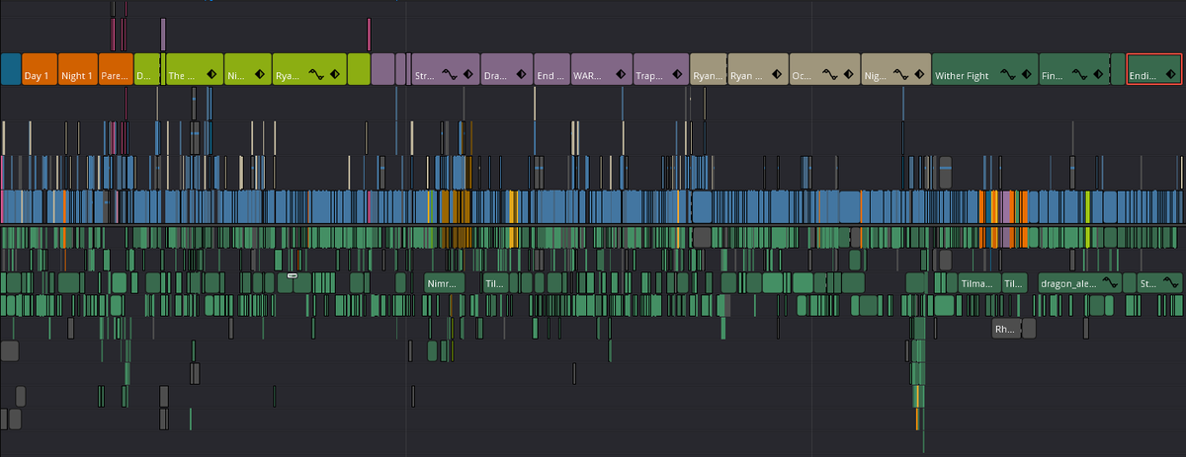The width and height of the screenshot is (1186, 457).
Task: Select the 'Ni...' green clip name
Action: 234,76
